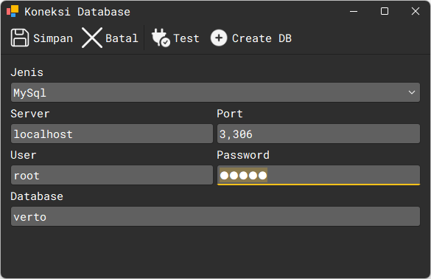
Task: Click the Server label
Action: pos(30,114)
